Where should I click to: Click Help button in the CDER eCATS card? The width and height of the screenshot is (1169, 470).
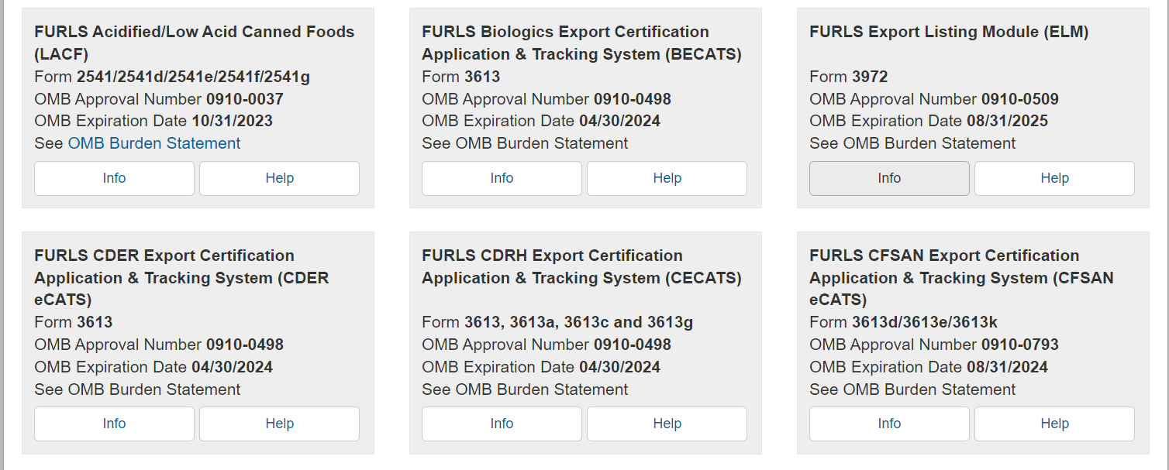[279, 424]
